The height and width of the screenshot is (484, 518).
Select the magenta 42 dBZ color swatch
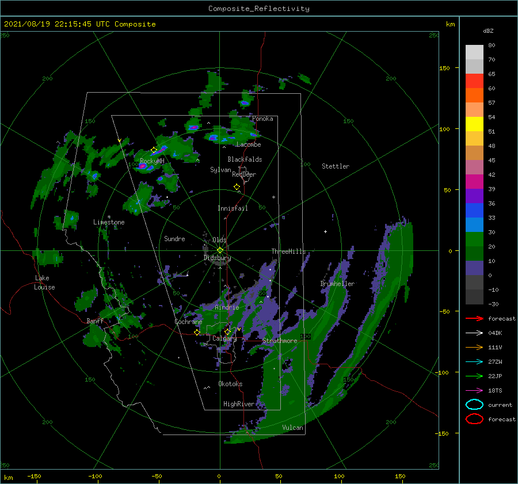pos(474,181)
